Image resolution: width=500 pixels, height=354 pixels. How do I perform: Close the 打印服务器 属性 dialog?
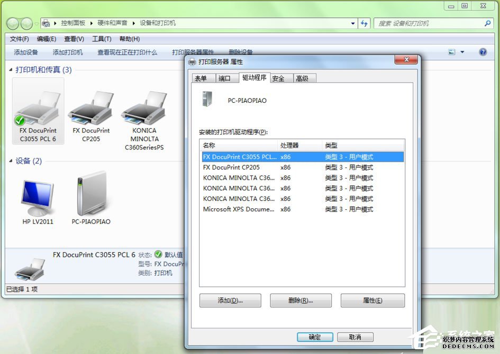click(406, 59)
